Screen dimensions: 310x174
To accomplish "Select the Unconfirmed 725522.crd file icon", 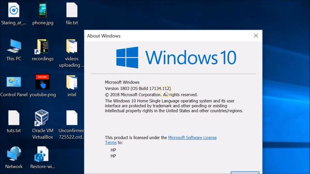I will [x=72, y=118].
